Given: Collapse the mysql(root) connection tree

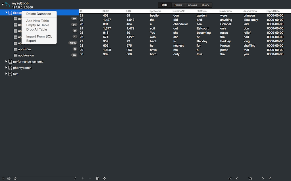Looking at the screenshot, I should point(3,5).
